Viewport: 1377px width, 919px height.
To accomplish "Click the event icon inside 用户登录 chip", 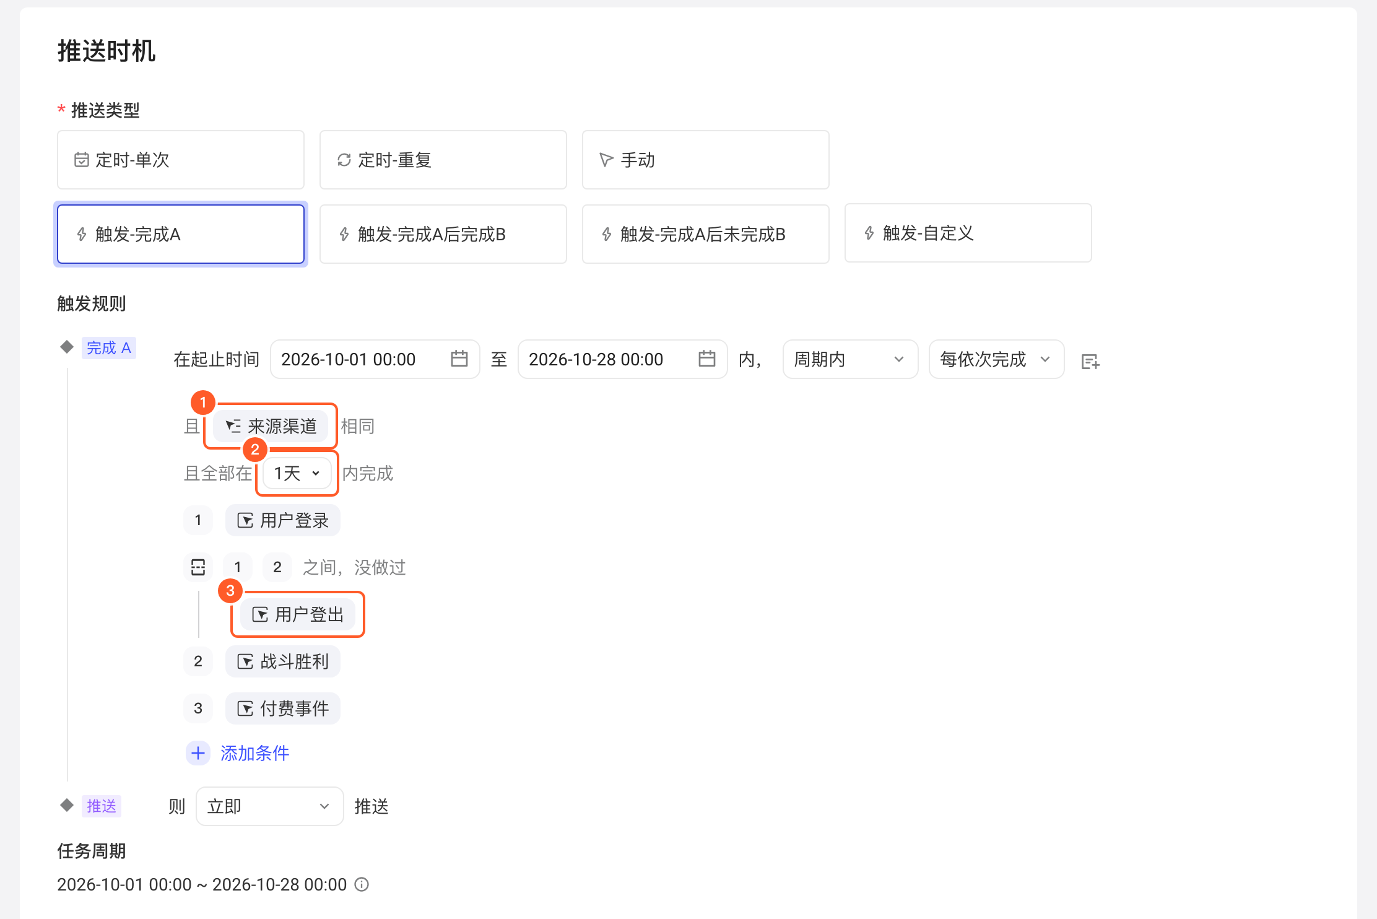I will coord(245,520).
